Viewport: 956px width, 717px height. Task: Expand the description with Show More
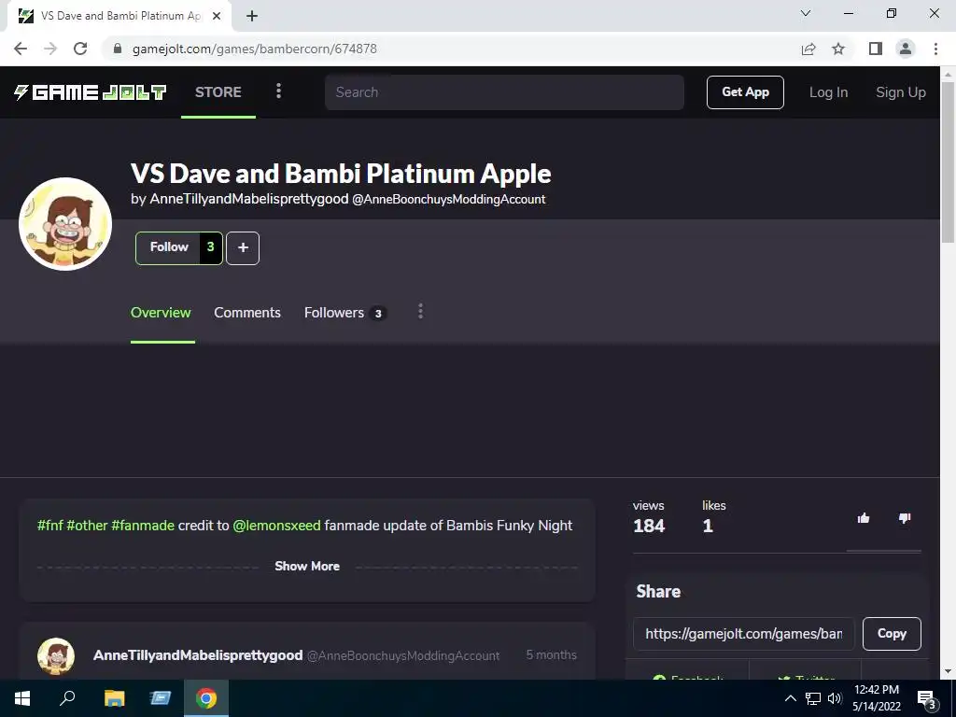(307, 566)
